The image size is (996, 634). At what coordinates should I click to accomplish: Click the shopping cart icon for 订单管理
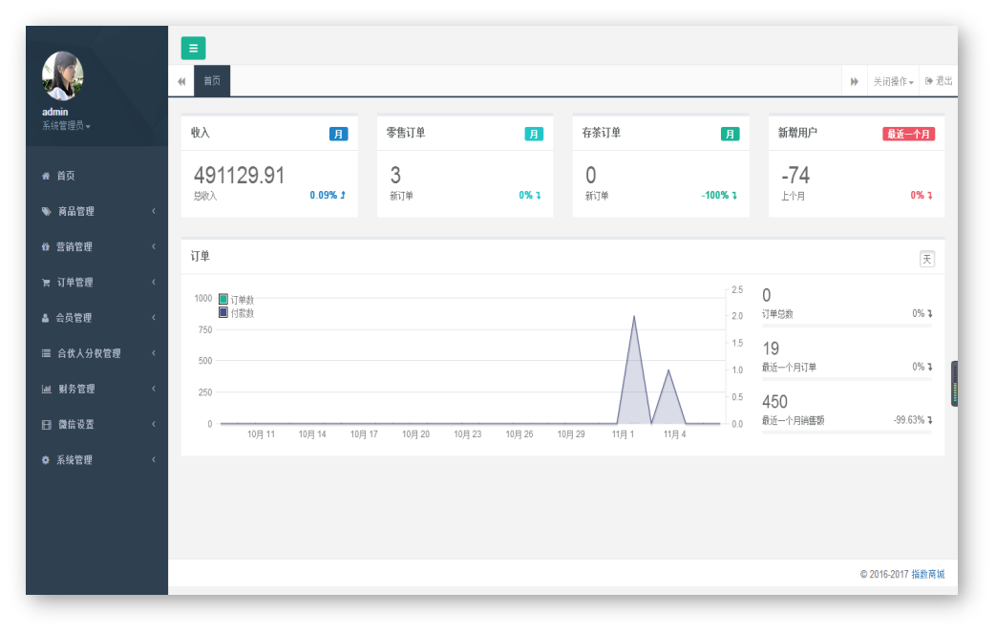coord(46,283)
